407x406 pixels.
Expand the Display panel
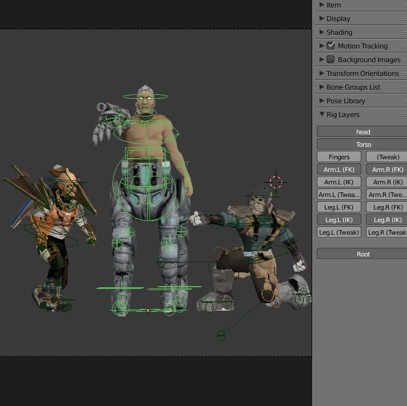pyautogui.click(x=321, y=18)
